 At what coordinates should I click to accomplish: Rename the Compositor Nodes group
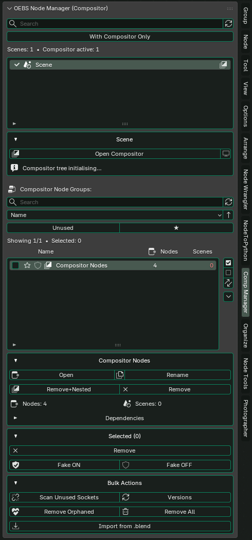(177, 375)
